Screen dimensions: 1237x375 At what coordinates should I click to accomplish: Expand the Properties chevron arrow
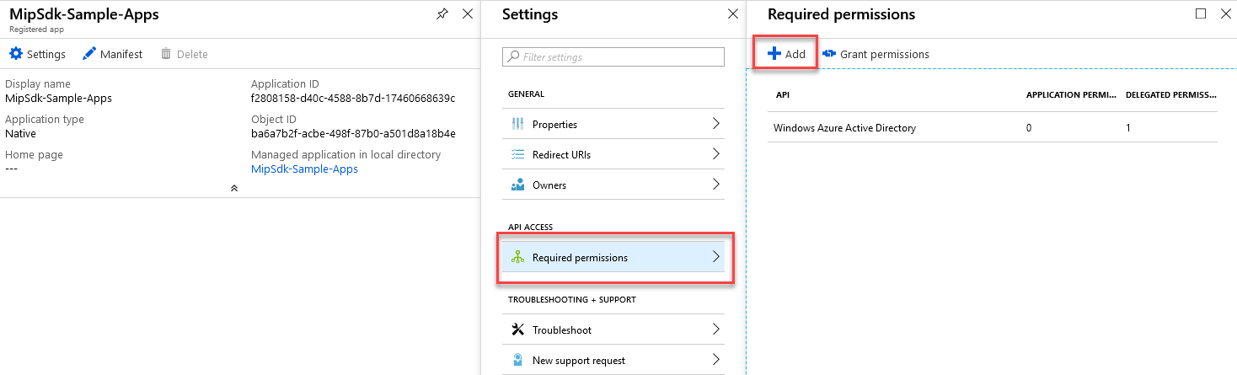pyautogui.click(x=715, y=124)
